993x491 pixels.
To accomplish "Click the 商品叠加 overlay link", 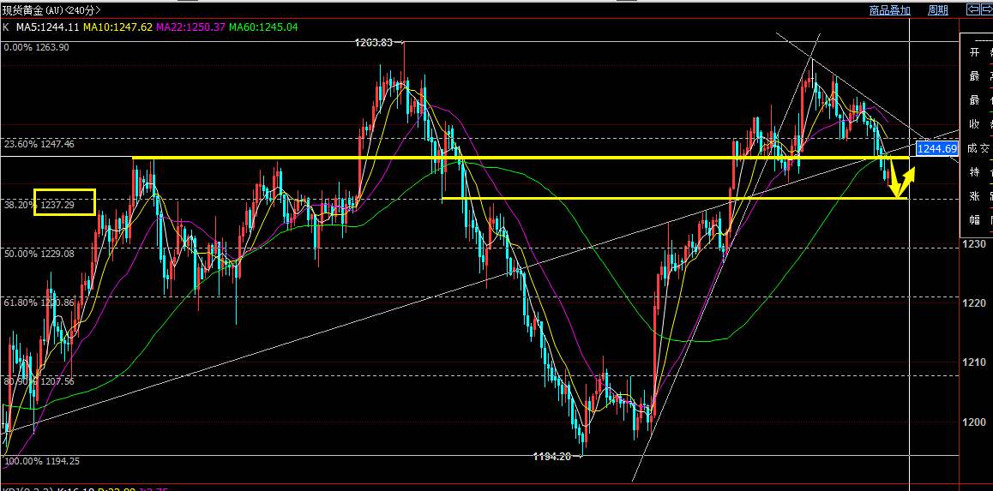I will (889, 10).
